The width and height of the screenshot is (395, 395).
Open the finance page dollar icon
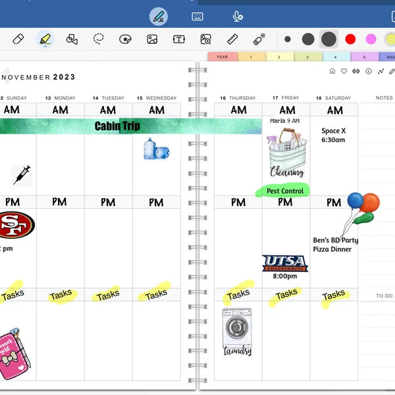pyautogui.click(x=368, y=71)
